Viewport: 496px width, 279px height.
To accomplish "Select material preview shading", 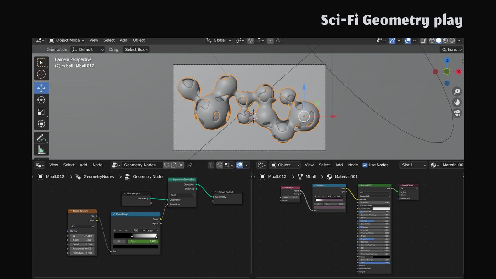I will tap(445, 40).
